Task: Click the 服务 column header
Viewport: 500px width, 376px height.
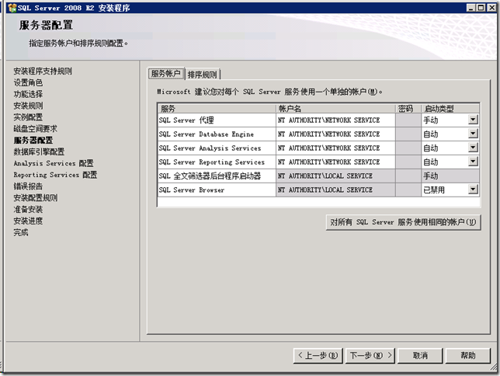Action: coord(217,109)
